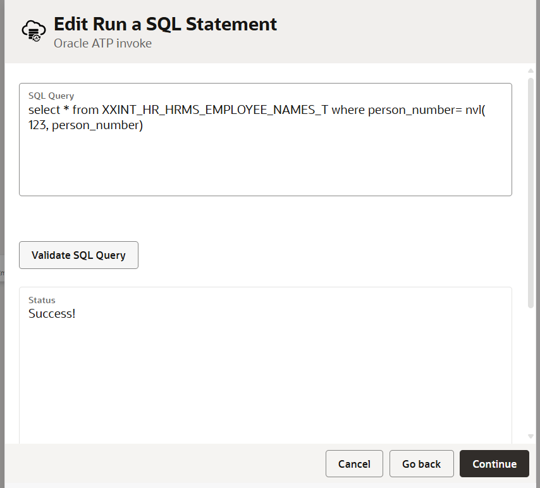Click the Oracle ATP invoke subtitle
The width and height of the screenshot is (540, 488).
pyautogui.click(x=102, y=44)
